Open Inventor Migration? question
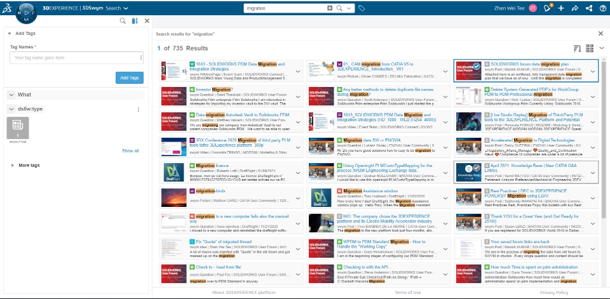This screenshot has width=610, height=299. (x=214, y=90)
